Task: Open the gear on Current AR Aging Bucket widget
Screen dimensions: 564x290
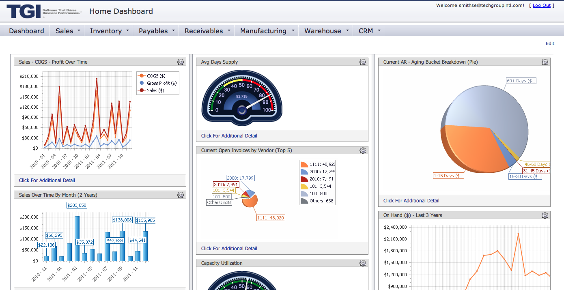Action: (x=545, y=62)
